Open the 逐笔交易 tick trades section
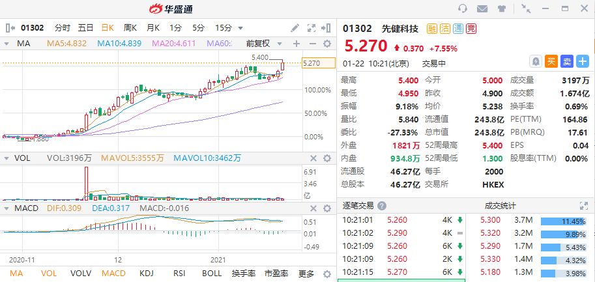This screenshot has width=595, height=282. [x=358, y=206]
